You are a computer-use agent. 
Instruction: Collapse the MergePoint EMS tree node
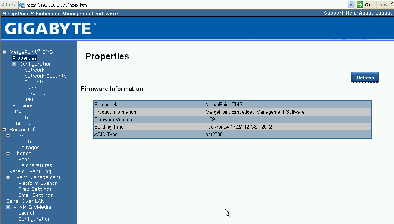pyautogui.click(x=4, y=52)
